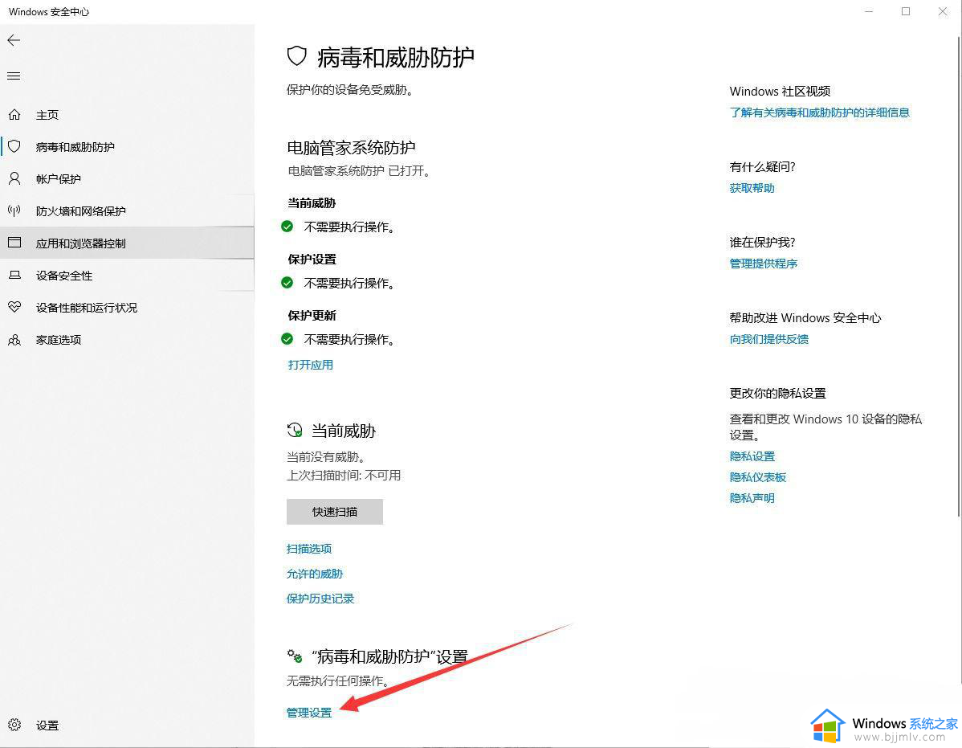This screenshot has width=962, height=748.
Task: Click the 向我们提供反馈 link
Action: 768,339
